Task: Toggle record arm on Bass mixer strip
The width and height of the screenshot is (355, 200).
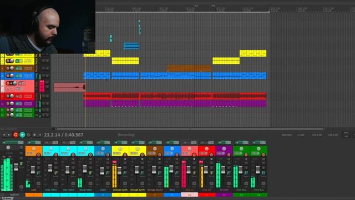Action: click(177, 155)
